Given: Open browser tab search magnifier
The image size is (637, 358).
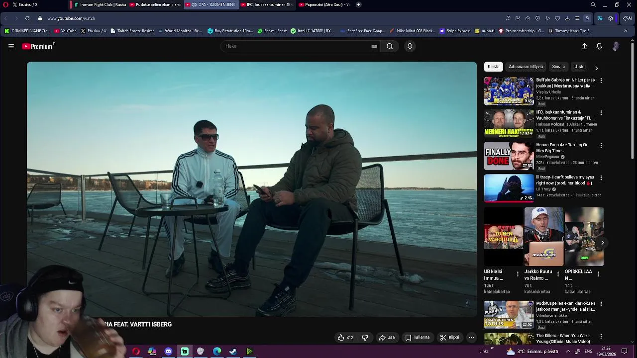Looking at the screenshot, I should (593, 4).
